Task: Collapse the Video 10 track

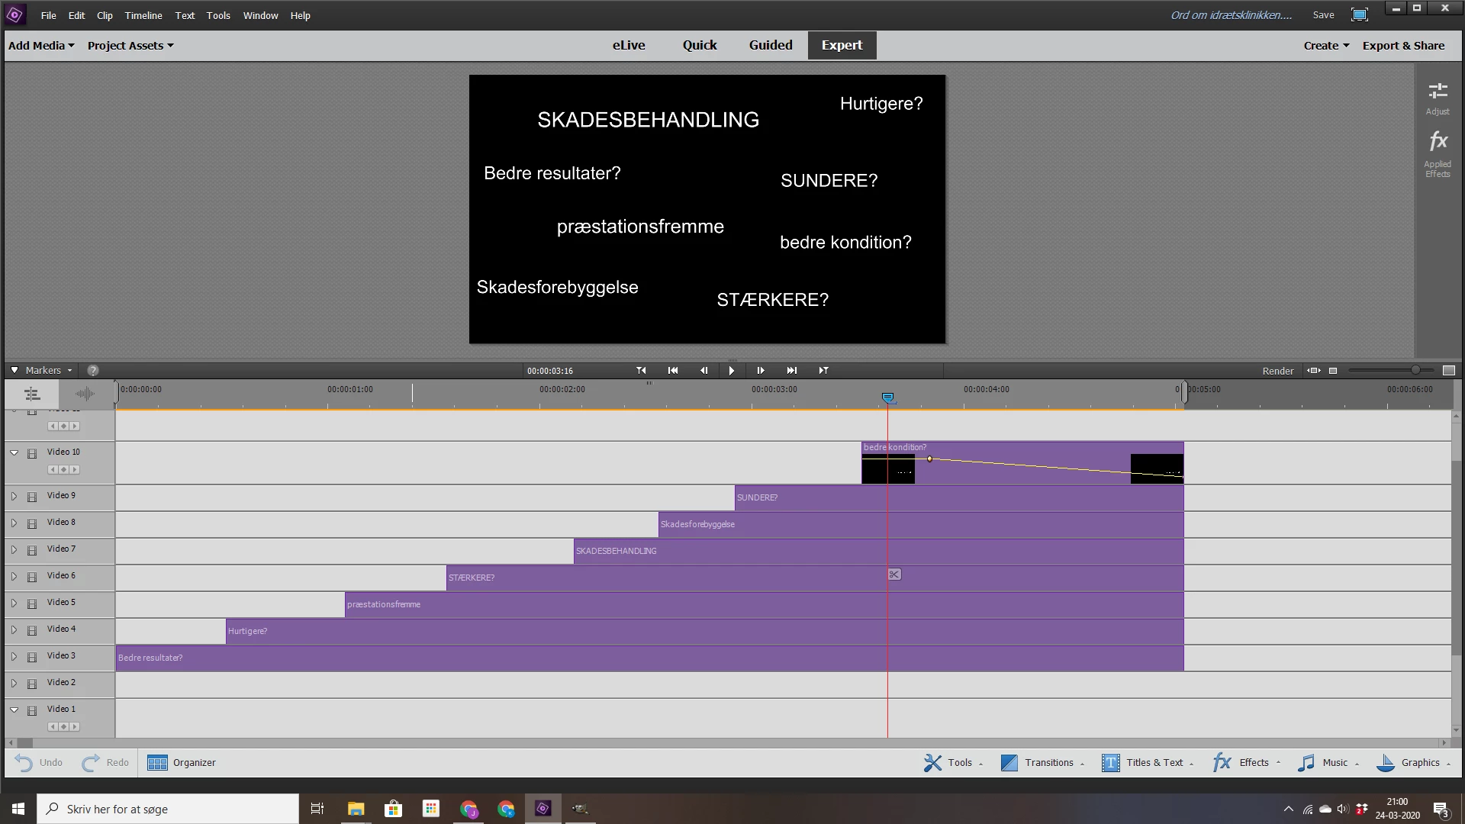Action: (14, 452)
